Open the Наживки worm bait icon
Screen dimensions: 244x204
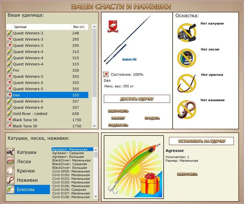click(x=10, y=180)
